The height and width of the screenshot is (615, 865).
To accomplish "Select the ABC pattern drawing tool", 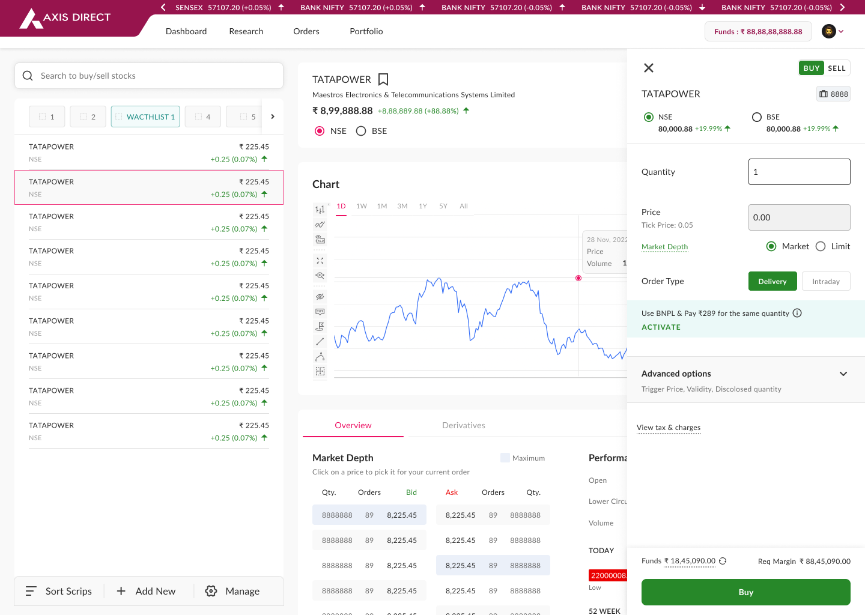I will point(320,356).
